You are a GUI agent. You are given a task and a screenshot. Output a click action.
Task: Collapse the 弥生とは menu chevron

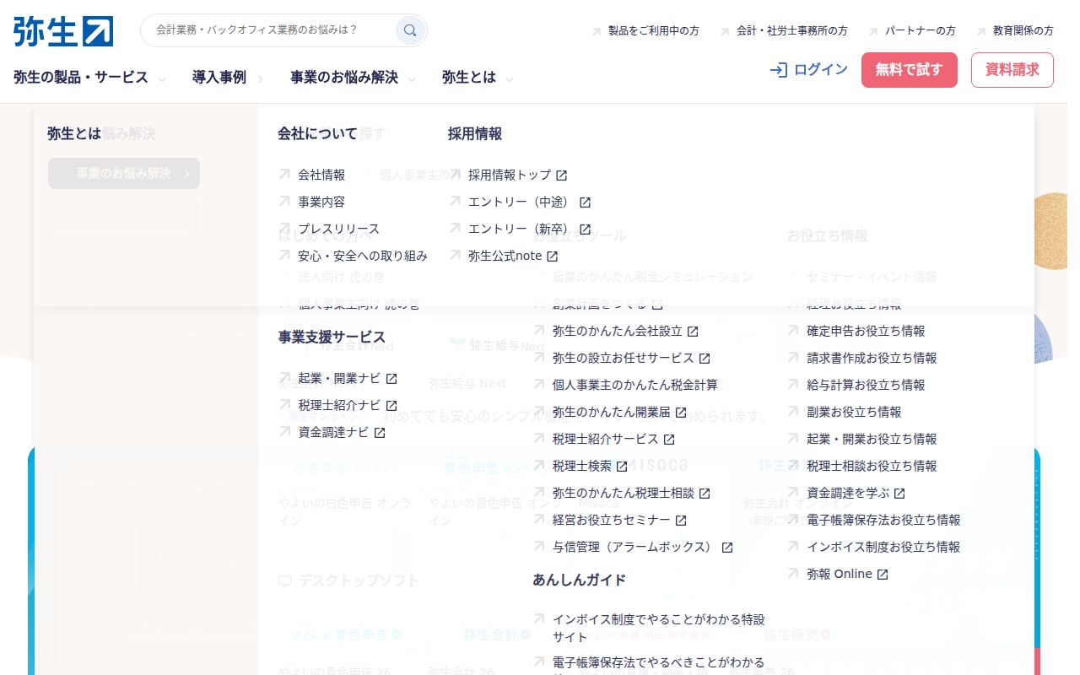(510, 79)
